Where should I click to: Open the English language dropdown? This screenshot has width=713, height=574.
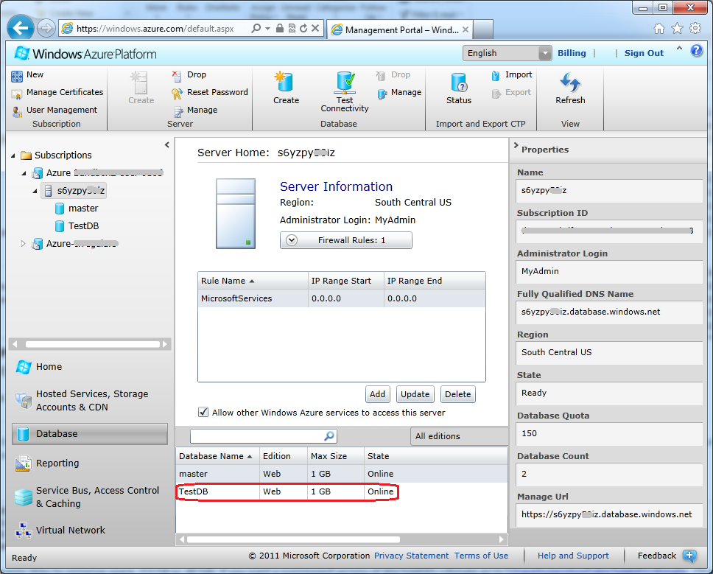[x=507, y=53]
